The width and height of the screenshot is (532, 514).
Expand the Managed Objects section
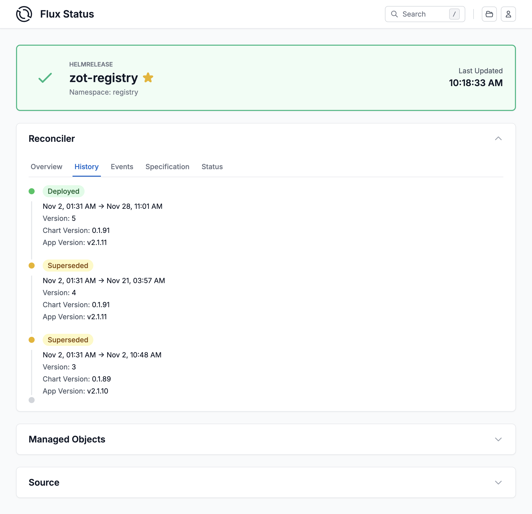498,439
